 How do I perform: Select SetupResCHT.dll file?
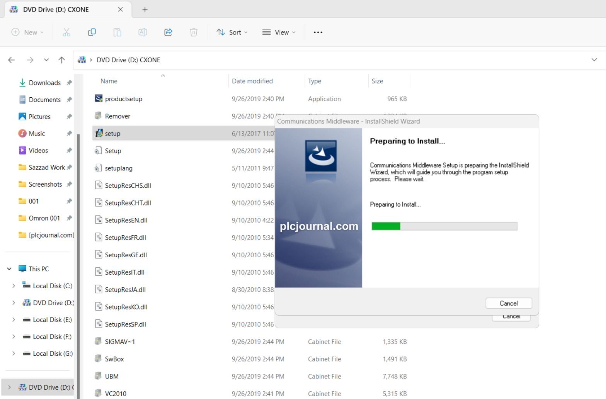tap(128, 203)
